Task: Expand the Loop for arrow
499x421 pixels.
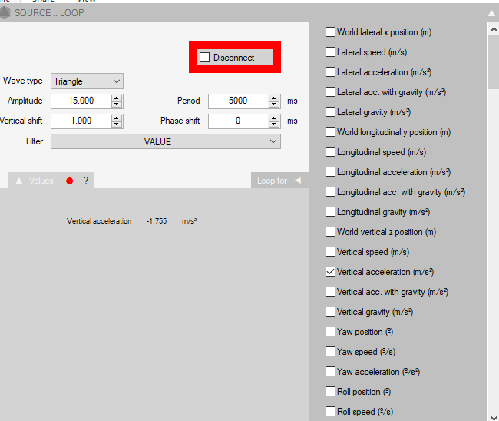Action: coord(298,181)
